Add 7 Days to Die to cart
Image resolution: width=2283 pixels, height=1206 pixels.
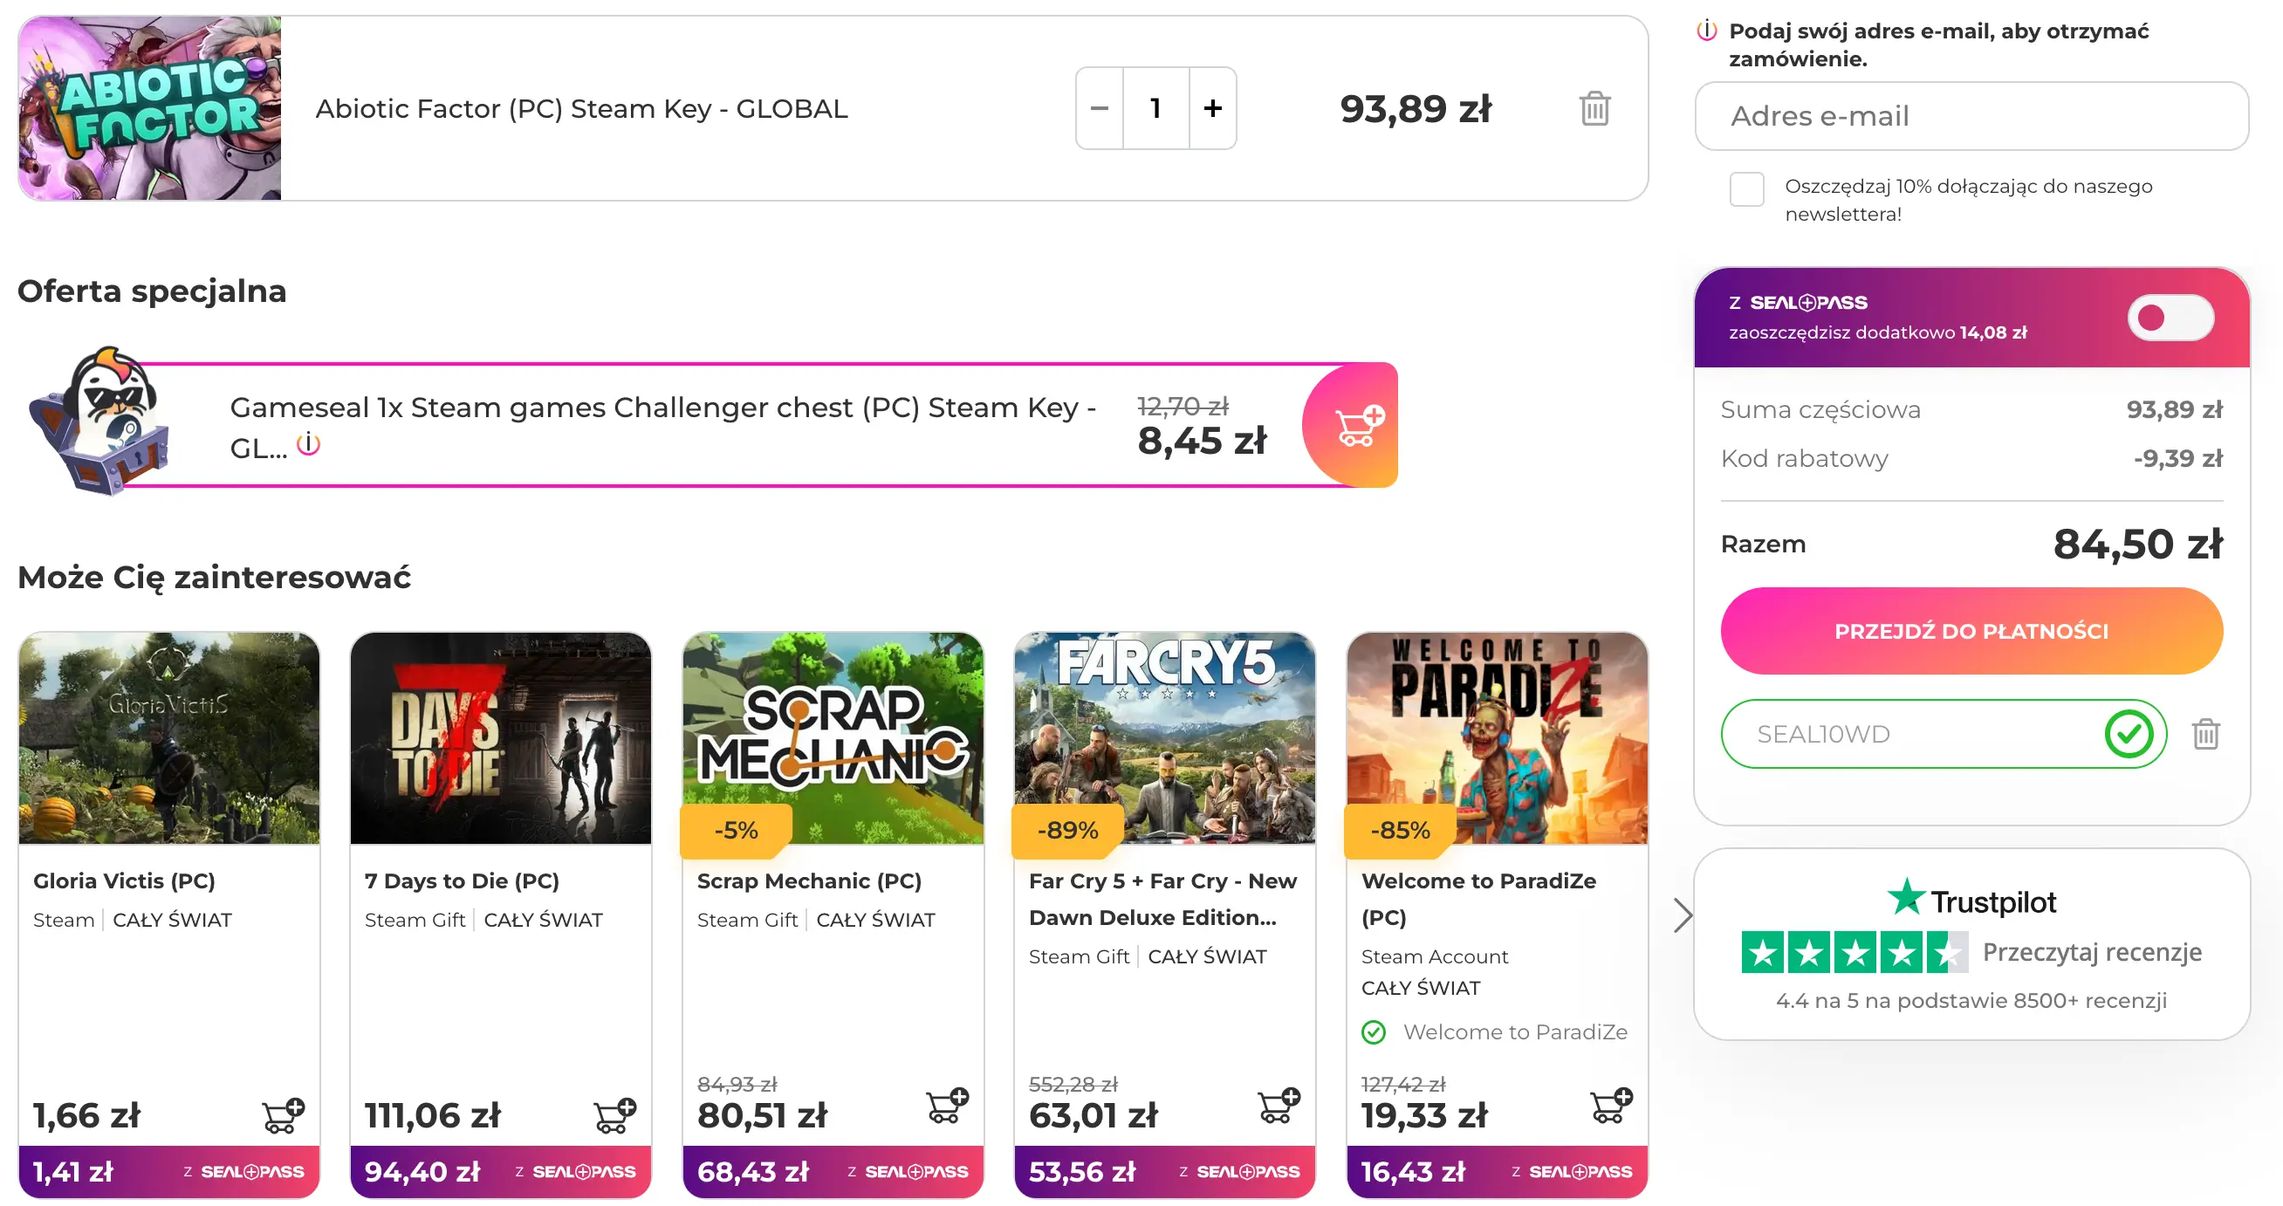tap(614, 1114)
